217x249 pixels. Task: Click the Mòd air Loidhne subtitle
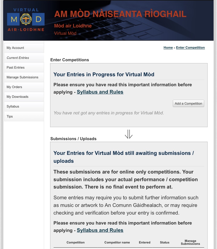(73, 26)
